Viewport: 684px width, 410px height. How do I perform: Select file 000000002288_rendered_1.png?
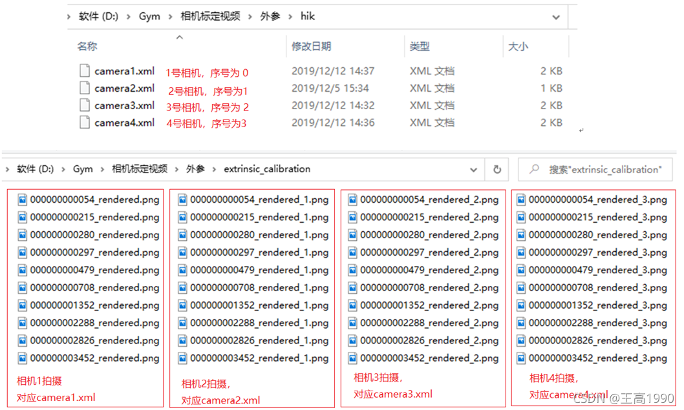point(259,323)
